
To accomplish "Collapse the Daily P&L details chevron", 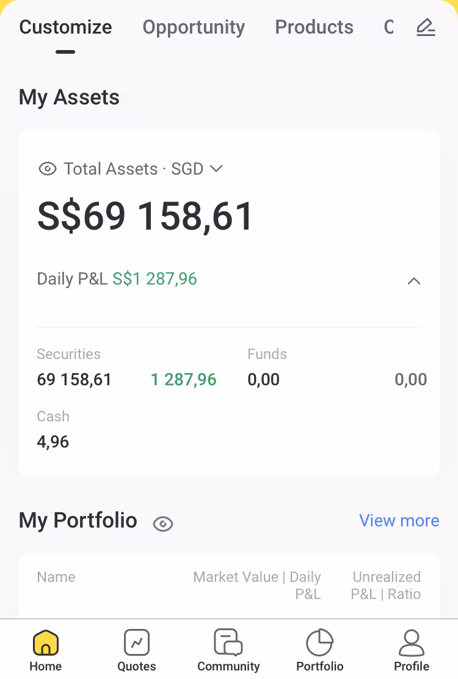I will click(x=414, y=281).
